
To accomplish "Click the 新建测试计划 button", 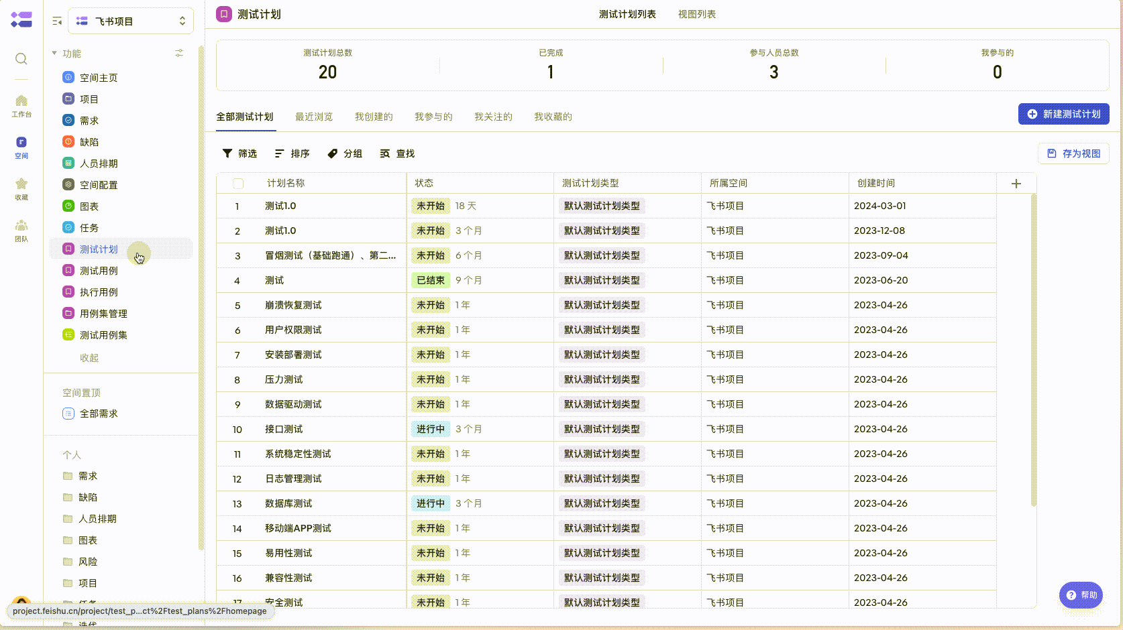I will pyautogui.click(x=1064, y=114).
